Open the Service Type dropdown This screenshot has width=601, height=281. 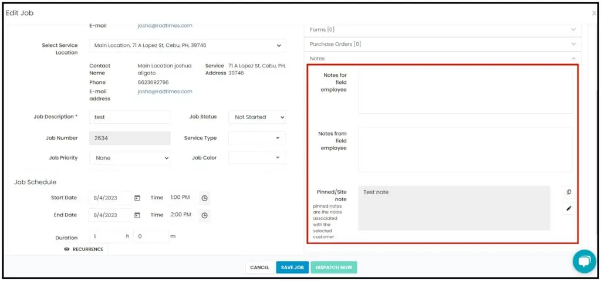point(257,138)
